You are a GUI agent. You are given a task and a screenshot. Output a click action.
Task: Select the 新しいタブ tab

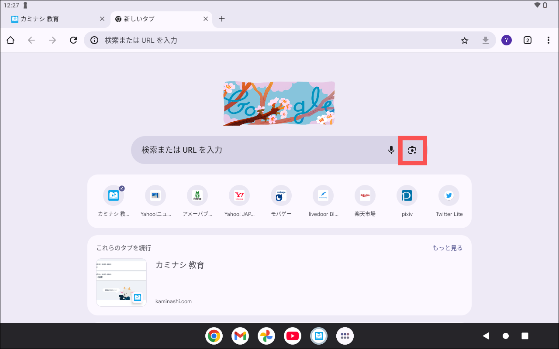pos(162,19)
